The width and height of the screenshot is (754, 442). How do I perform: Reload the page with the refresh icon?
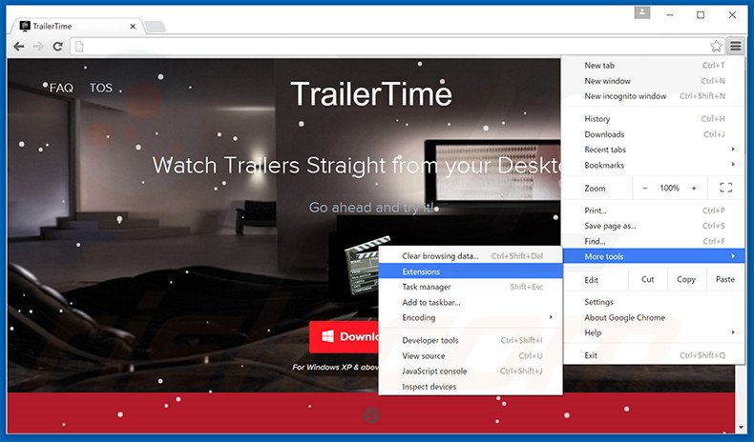pyautogui.click(x=57, y=47)
